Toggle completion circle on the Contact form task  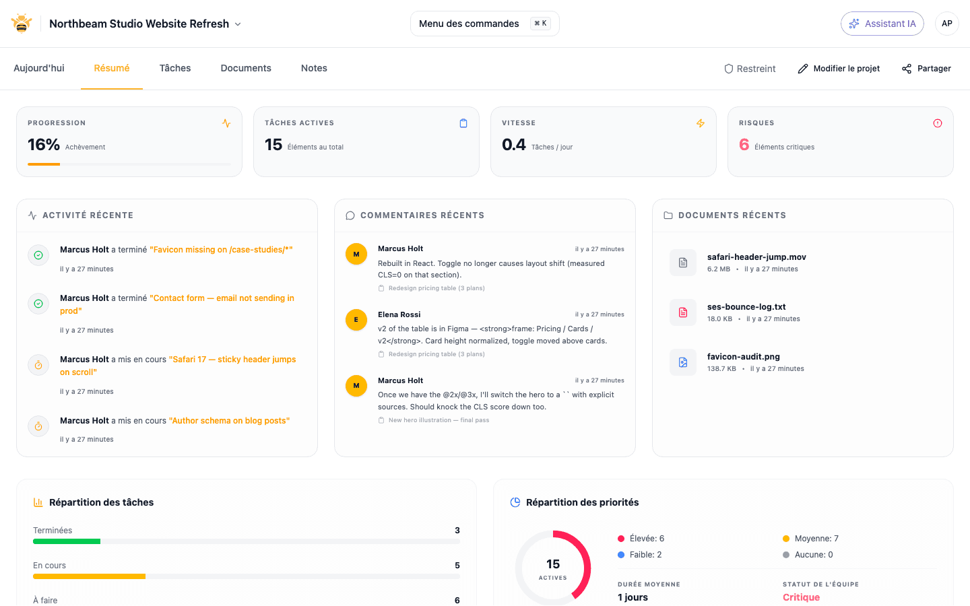(x=38, y=303)
